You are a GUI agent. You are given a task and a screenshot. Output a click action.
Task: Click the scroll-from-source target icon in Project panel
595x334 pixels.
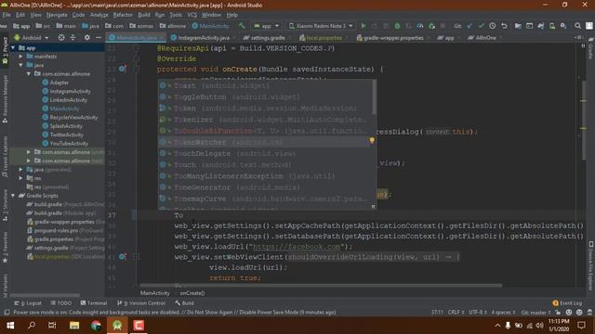[x=61, y=37]
